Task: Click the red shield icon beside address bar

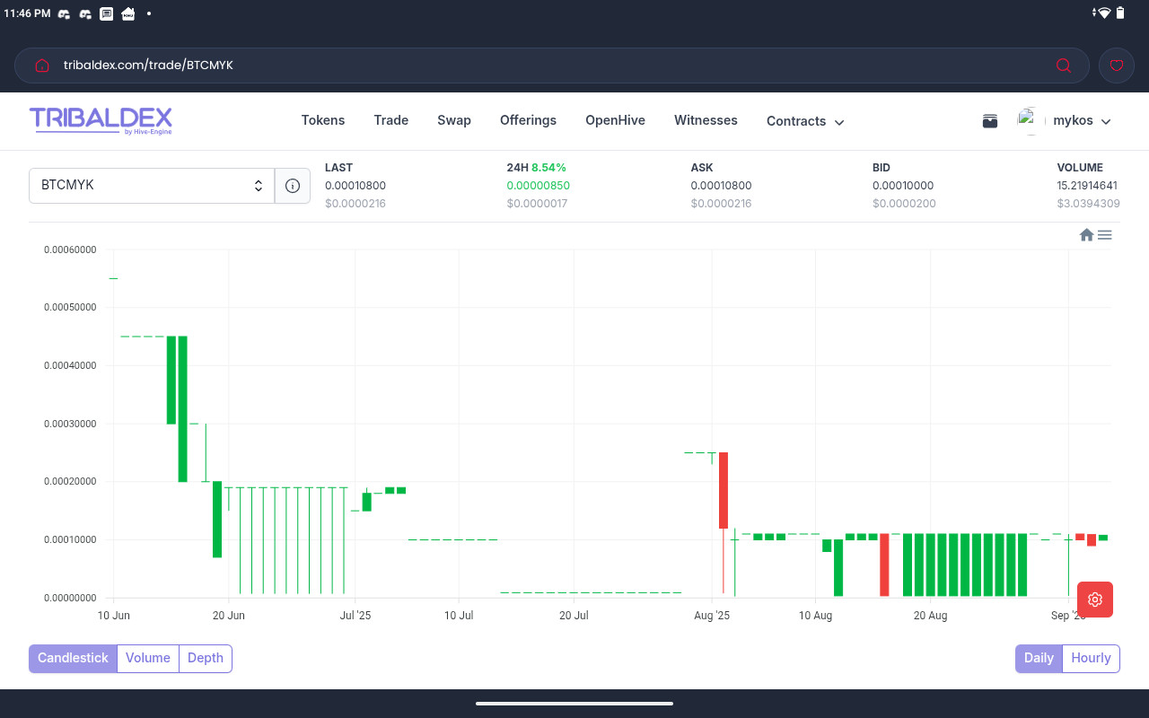Action: [x=1117, y=66]
